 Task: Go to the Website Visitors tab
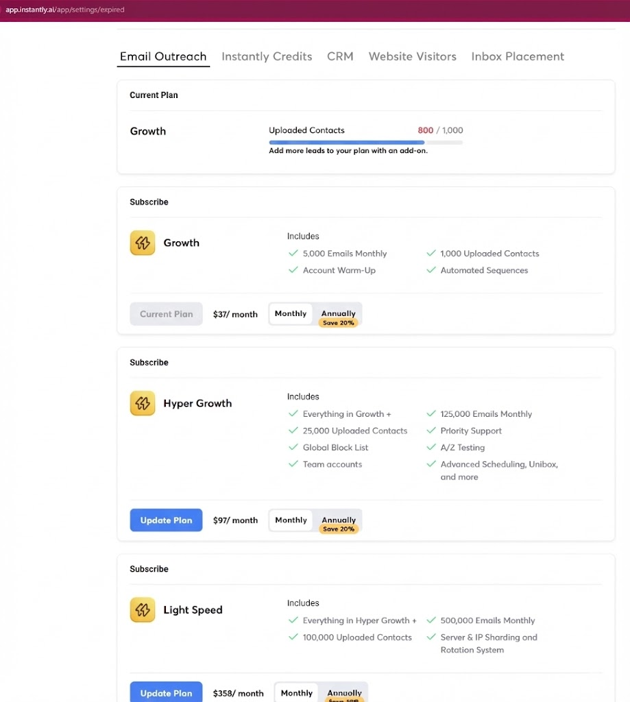pyautogui.click(x=413, y=56)
